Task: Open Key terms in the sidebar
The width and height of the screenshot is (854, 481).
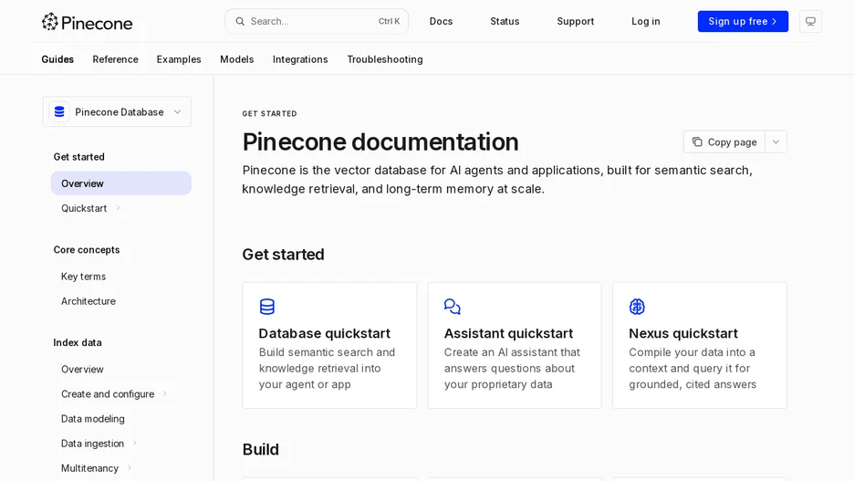Action: (x=83, y=277)
